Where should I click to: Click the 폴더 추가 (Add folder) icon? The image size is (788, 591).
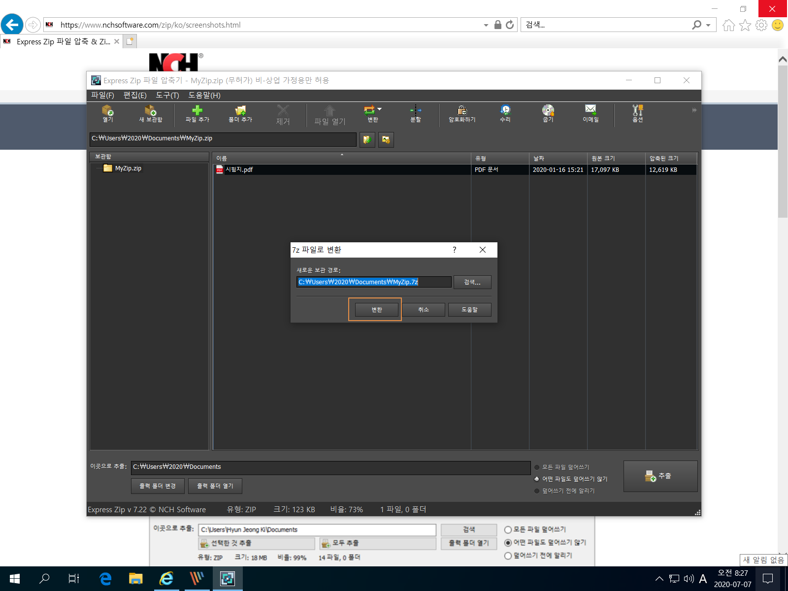[240, 114]
